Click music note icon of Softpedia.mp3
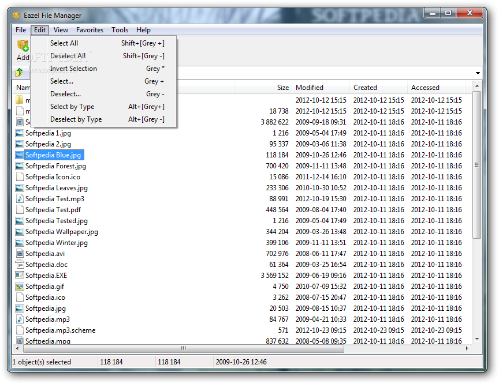Image resolution: width=499 pixels, height=384 pixels. coord(20,319)
